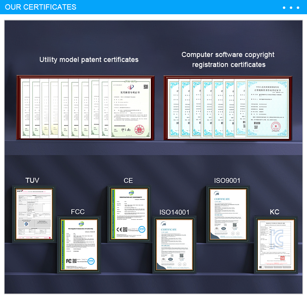Click the large KC logo on the KC certificate
The image size is (307, 299).
point(275,239)
